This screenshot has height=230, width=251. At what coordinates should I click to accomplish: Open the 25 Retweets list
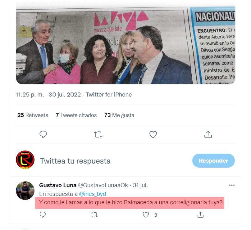point(33,115)
